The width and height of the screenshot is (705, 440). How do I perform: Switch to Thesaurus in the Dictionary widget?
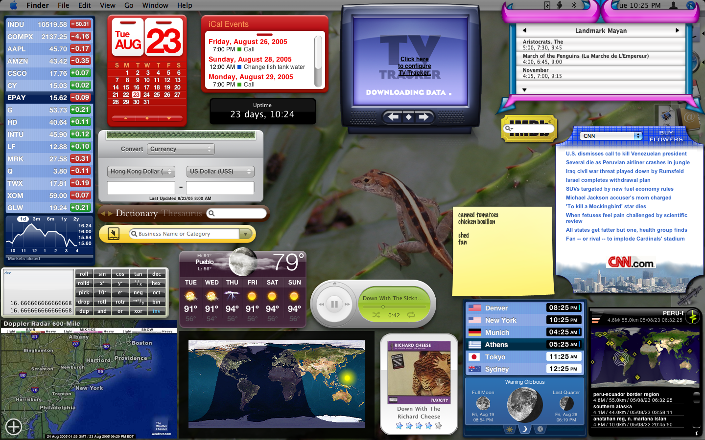pyautogui.click(x=182, y=214)
